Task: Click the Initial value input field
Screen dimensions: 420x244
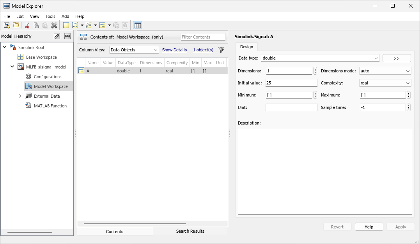Action: (x=291, y=83)
